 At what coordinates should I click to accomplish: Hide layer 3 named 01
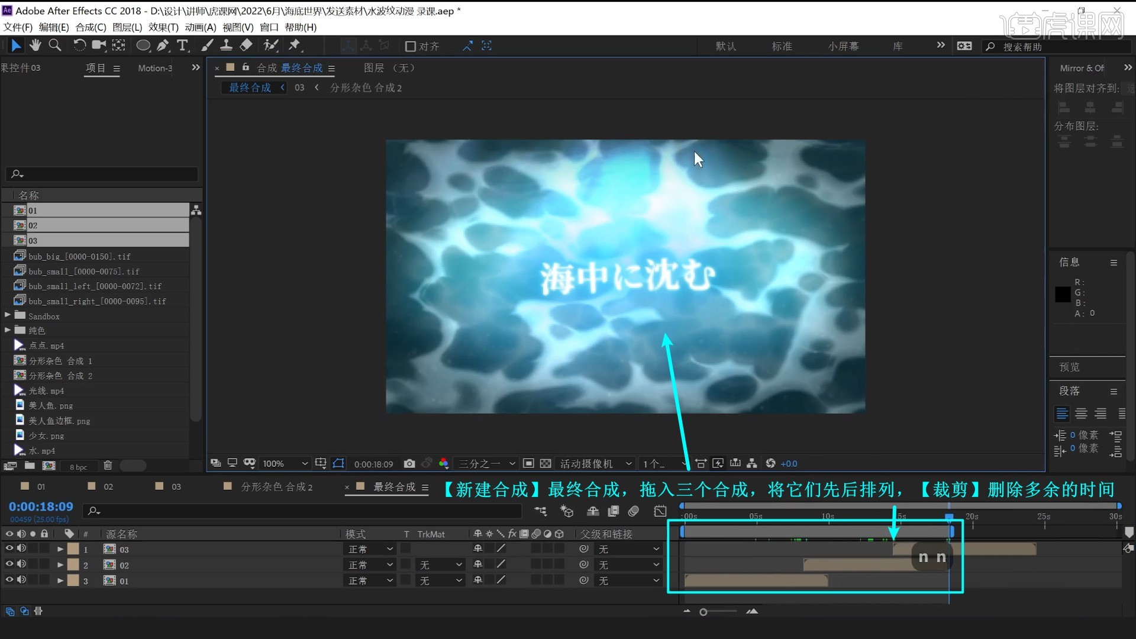pos(9,580)
